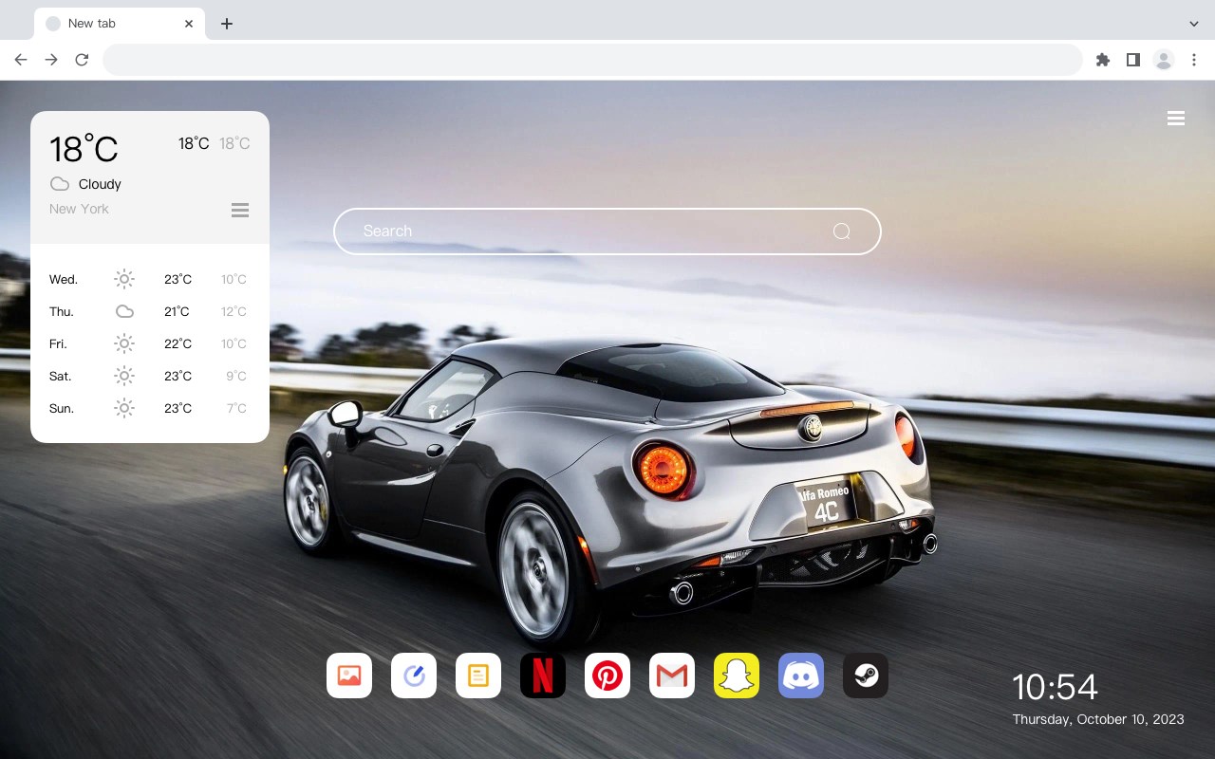Click Sunday's 7°C low temperature
This screenshot has height=759, width=1215.
coord(236,408)
